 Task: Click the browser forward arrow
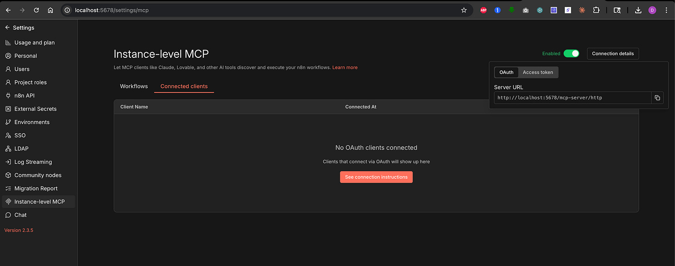(x=22, y=10)
